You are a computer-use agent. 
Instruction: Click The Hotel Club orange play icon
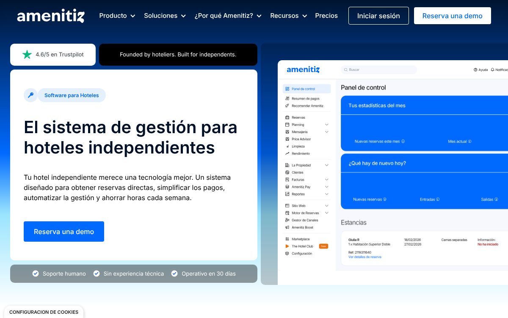[287, 246]
